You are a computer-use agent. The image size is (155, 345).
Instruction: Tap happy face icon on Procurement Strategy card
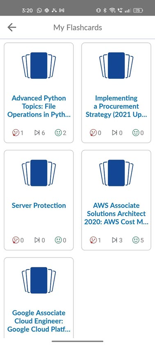coord(136,133)
